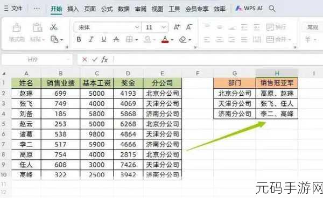Open the 视图 ribbon tab
This screenshot has width=323, height=198.
[x=157, y=9]
